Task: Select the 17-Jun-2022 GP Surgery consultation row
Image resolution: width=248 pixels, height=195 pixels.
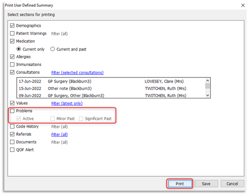Action: tap(111, 81)
